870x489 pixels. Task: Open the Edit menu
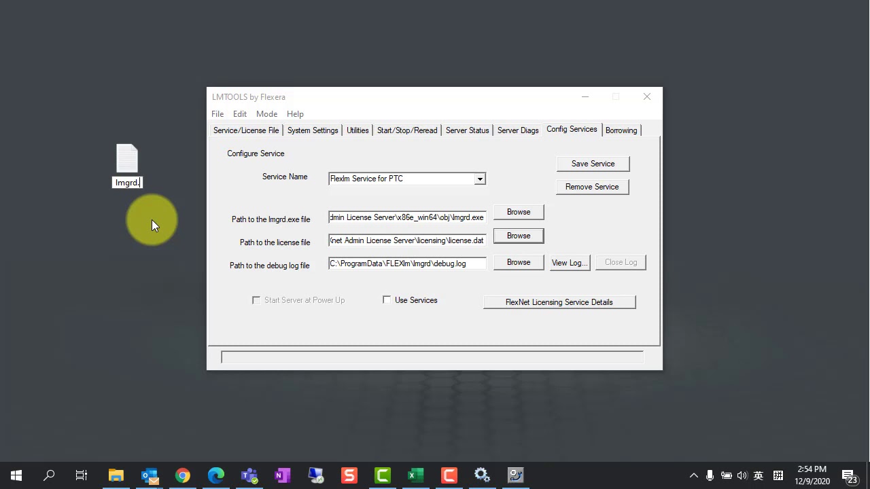point(240,114)
